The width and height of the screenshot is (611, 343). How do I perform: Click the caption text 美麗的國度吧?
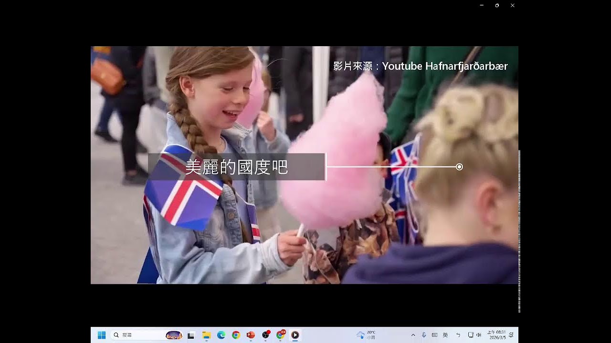[x=236, y=167]
